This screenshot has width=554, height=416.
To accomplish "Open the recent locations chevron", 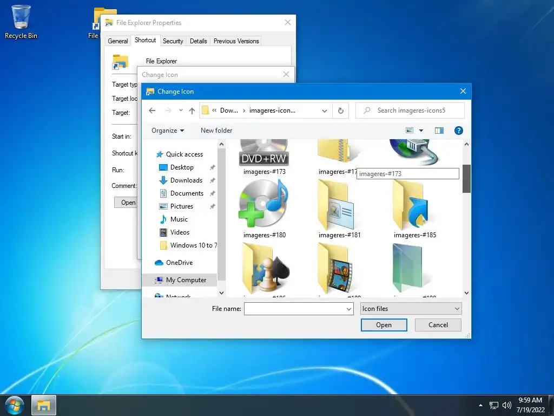I will [181, 110].
